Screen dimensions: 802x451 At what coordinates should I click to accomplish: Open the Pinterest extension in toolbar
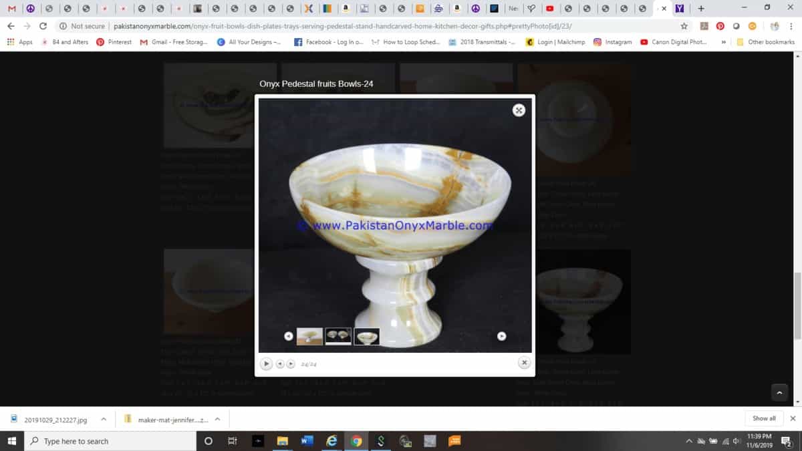click(720, 26)
